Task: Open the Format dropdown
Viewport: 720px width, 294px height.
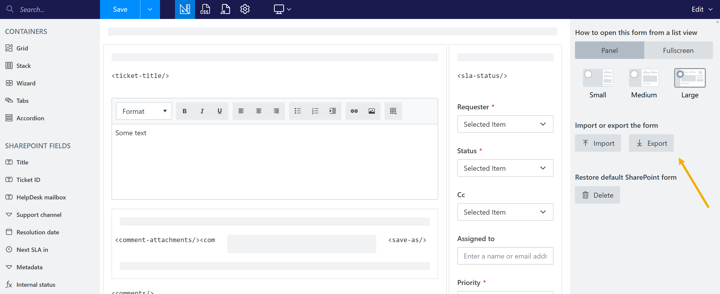Action: point(144,111)
